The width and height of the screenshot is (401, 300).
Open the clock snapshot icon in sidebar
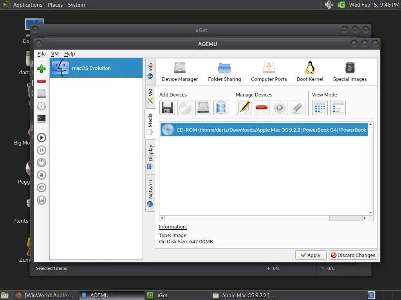pyautogui.click(x=42, y=106)
